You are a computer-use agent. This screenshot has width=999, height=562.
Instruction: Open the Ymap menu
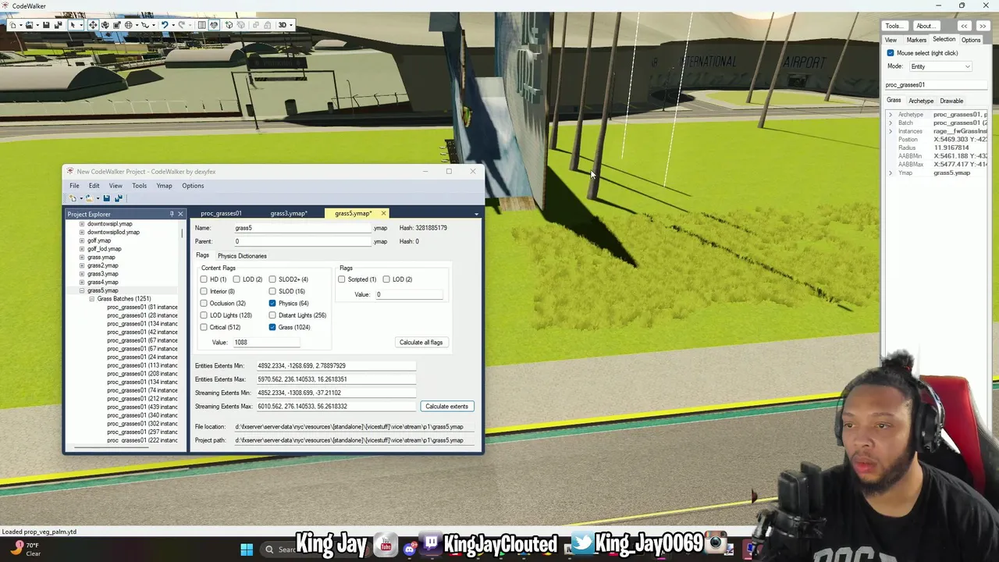[164, 186]
